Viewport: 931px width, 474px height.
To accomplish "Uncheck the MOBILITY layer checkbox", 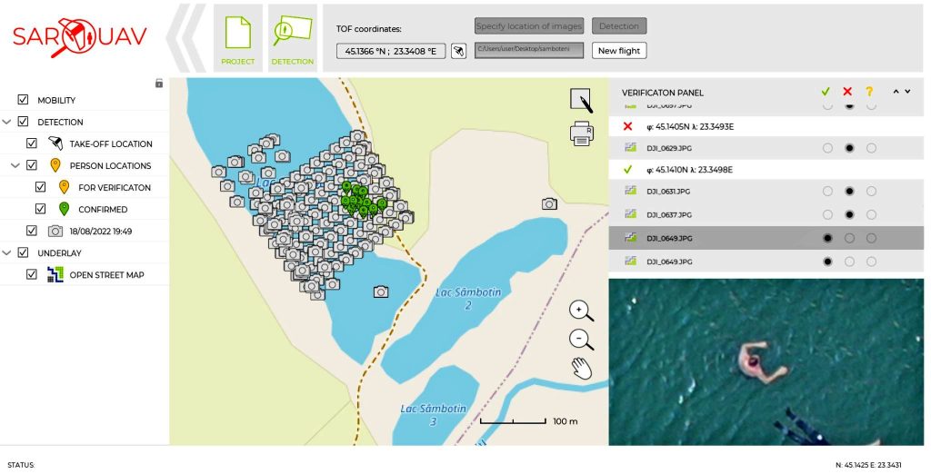I will pyautogui.click(x=24, y=100).
